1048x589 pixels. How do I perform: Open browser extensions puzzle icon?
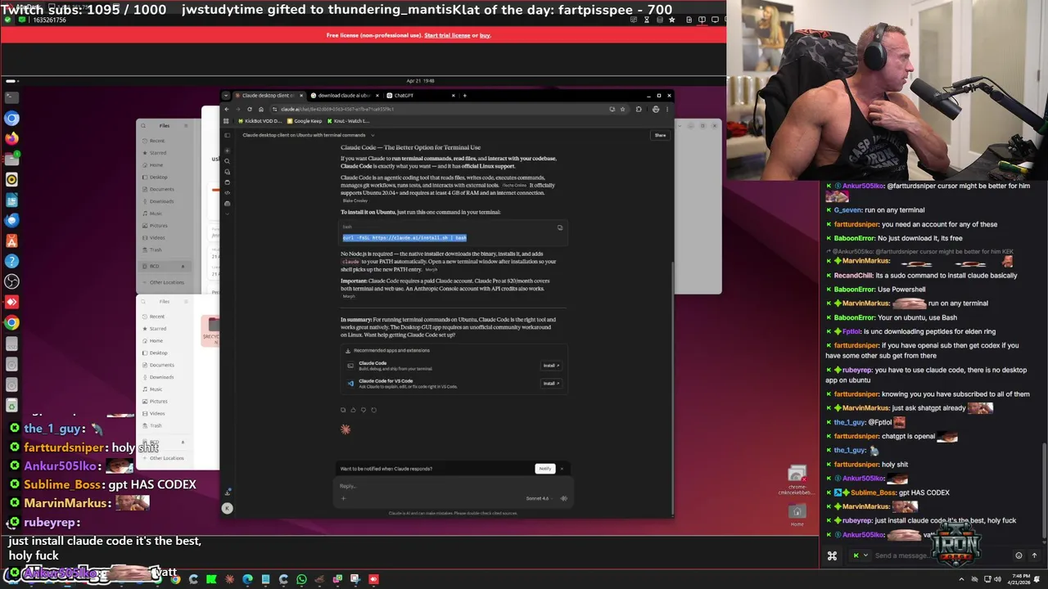coord(639,109)
